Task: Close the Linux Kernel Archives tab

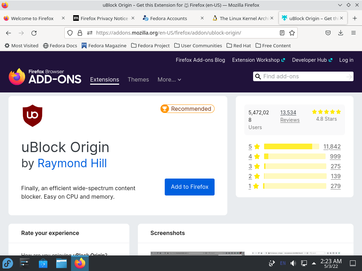Action: tap(272, 18)
